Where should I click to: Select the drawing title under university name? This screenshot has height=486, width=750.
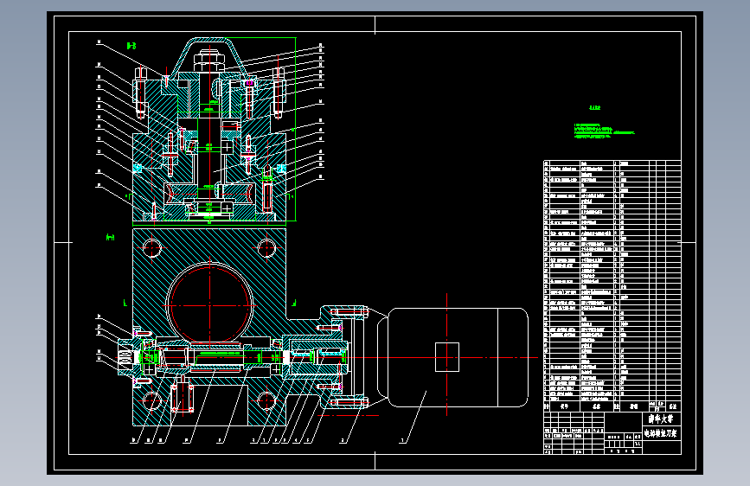click(661, 434)
